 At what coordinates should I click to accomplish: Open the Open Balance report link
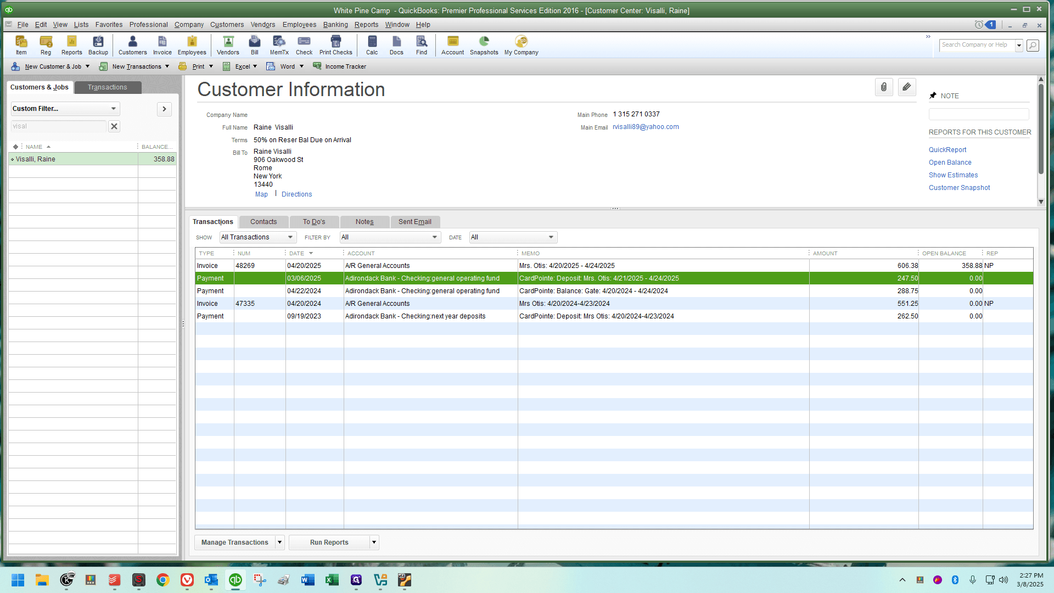click(x=950, y=163)
